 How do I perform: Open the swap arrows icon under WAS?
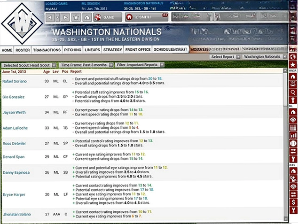(x=293, y=194)
